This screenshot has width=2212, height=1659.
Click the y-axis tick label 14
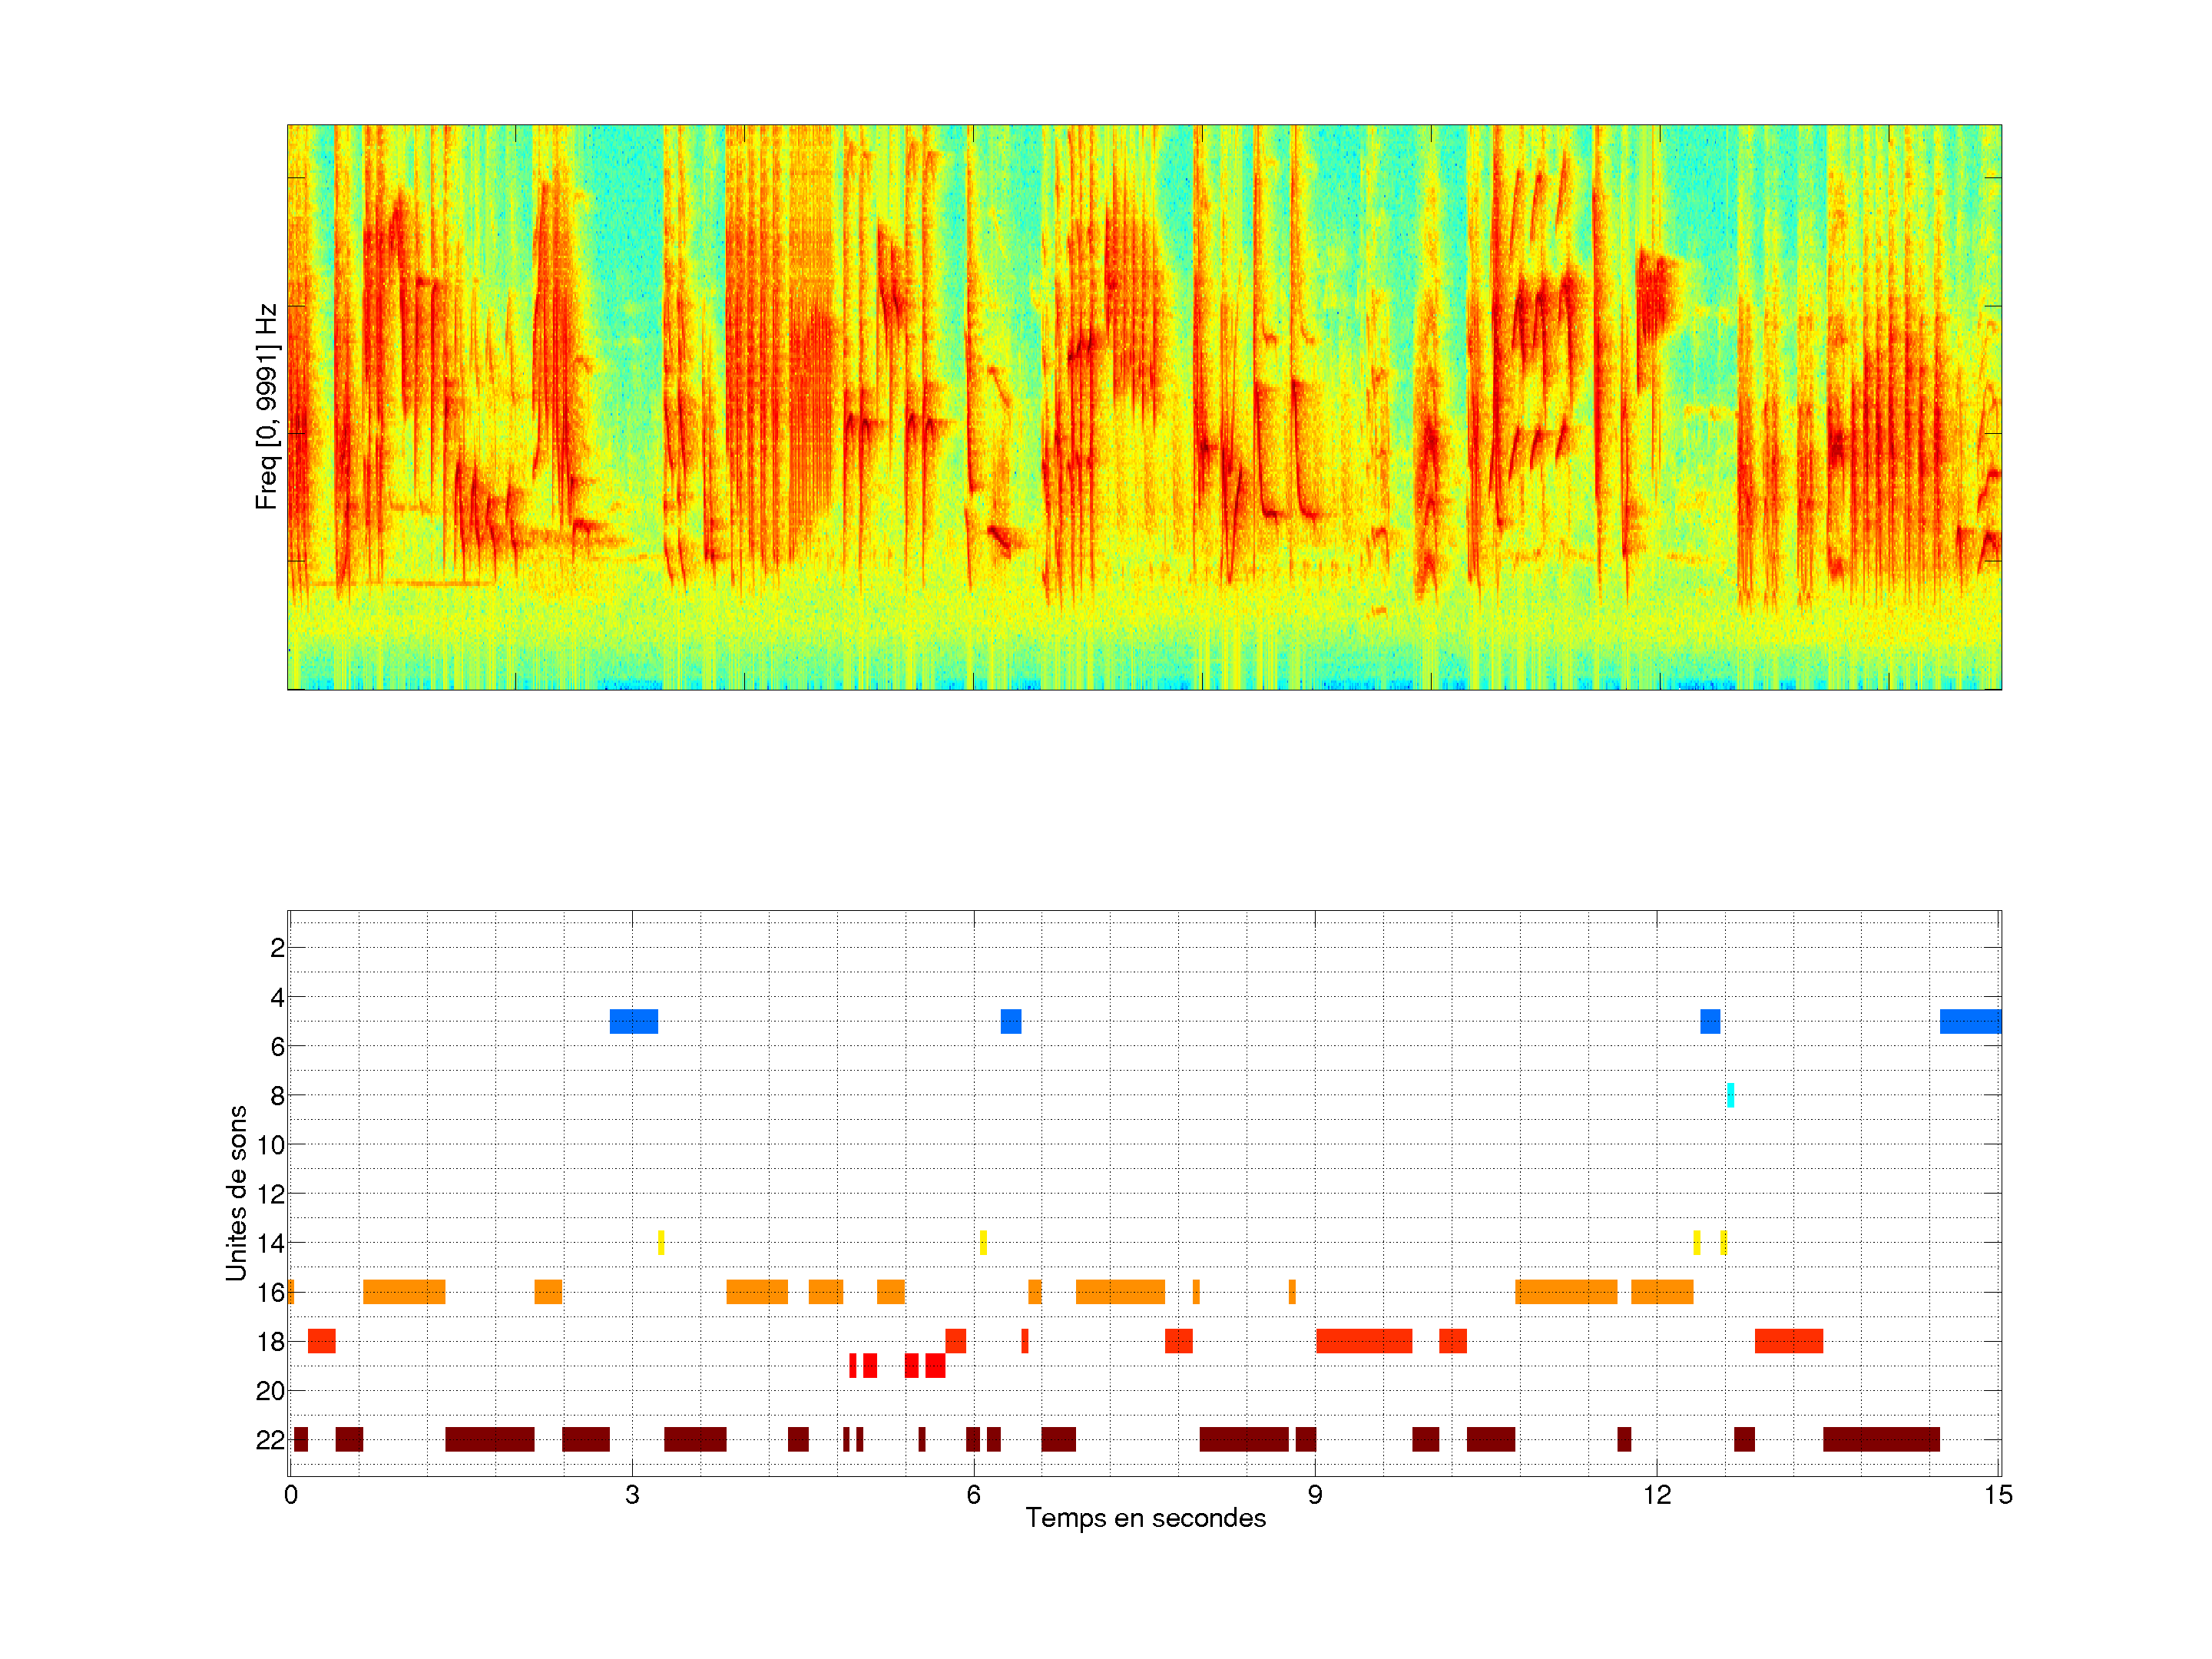[x=270, y=1243]
